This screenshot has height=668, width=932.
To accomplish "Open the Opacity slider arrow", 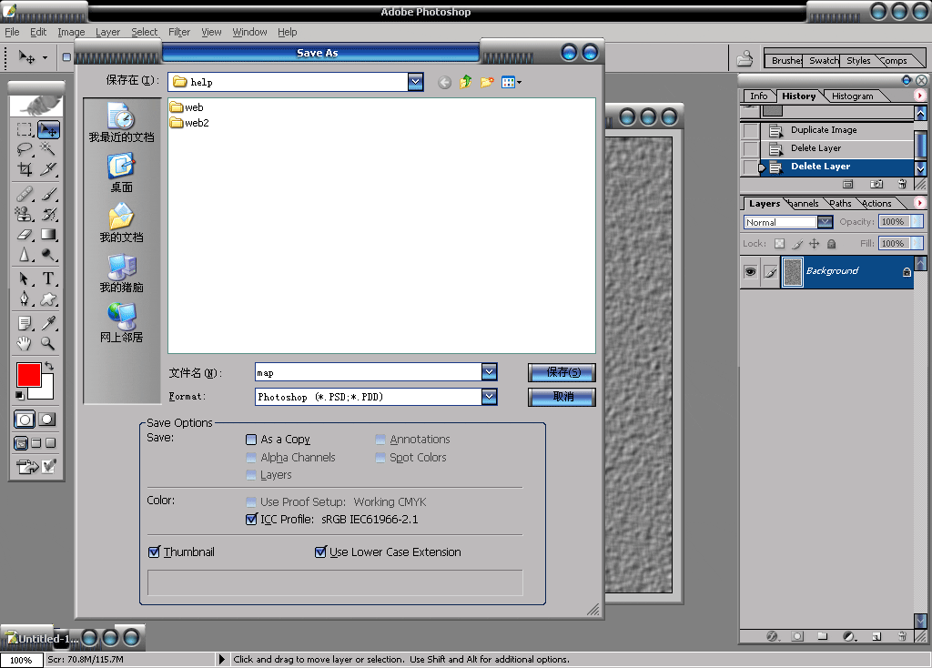I will point(917,222).
